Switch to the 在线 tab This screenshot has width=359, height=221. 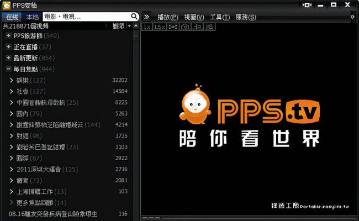point(12,17)
